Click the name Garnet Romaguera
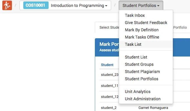Viewport: 190px width, 111px height. [x=153, y=108]
